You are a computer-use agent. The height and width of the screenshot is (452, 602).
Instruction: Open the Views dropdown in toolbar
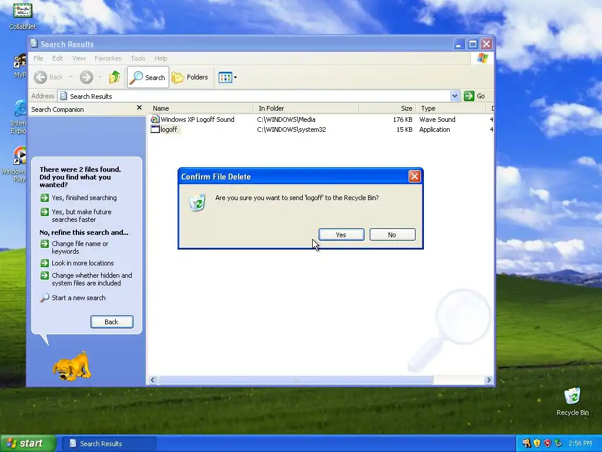click(228, 77)
